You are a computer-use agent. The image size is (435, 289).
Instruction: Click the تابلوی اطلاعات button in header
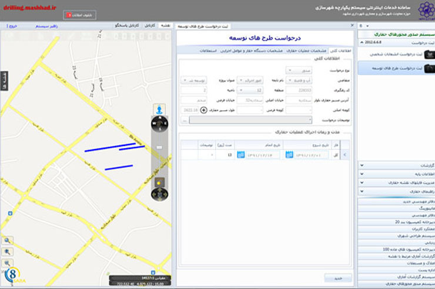79,15
